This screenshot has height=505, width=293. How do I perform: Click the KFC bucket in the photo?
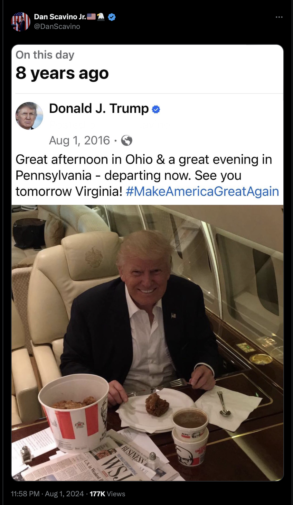point(74,413)
